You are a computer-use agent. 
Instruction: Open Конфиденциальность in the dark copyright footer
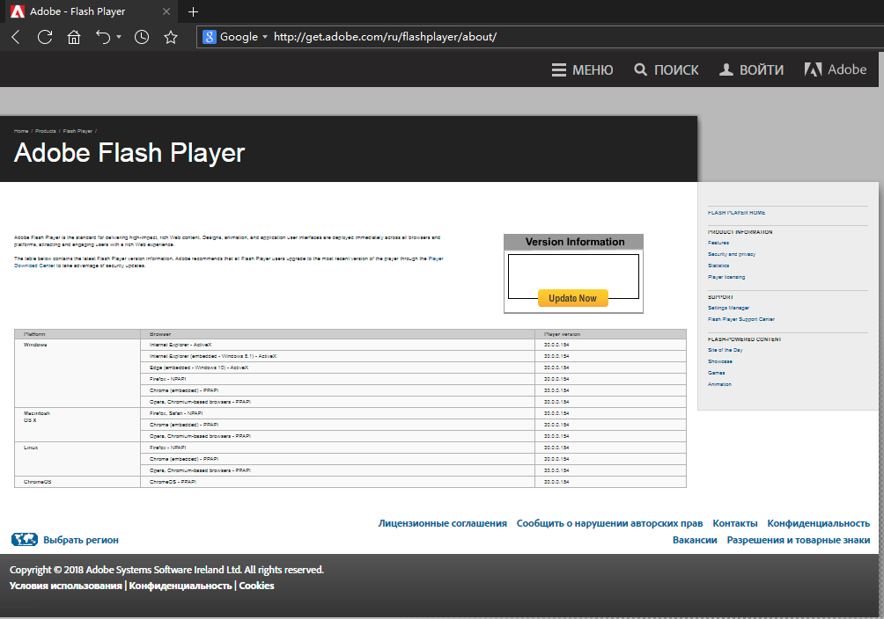click(180, 586)
